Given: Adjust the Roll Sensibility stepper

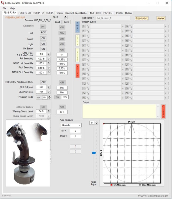Looking at the screenshot, I should pos(49,59).
